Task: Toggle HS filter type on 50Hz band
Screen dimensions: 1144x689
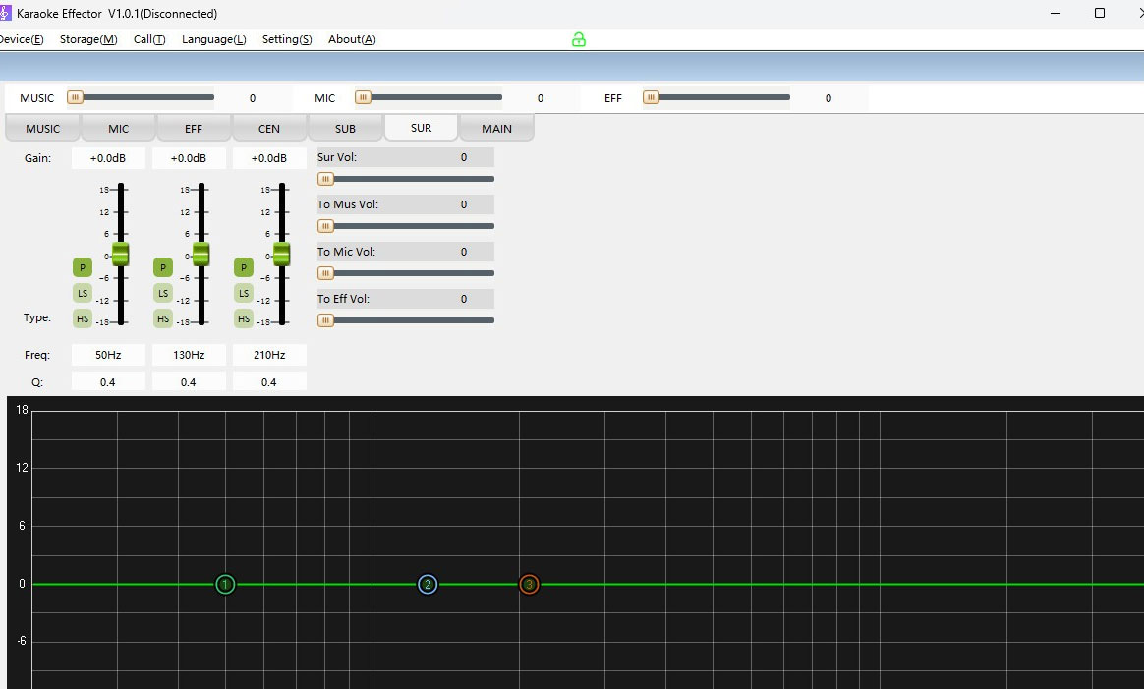Action: [83, 318]
